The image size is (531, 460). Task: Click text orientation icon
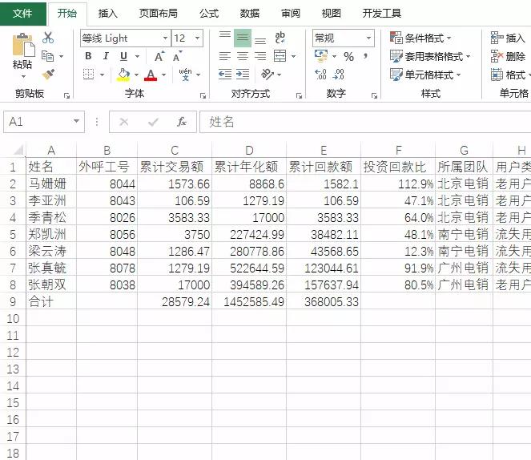(x=268, y=74)
